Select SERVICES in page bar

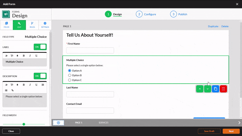tap(103, 123)
